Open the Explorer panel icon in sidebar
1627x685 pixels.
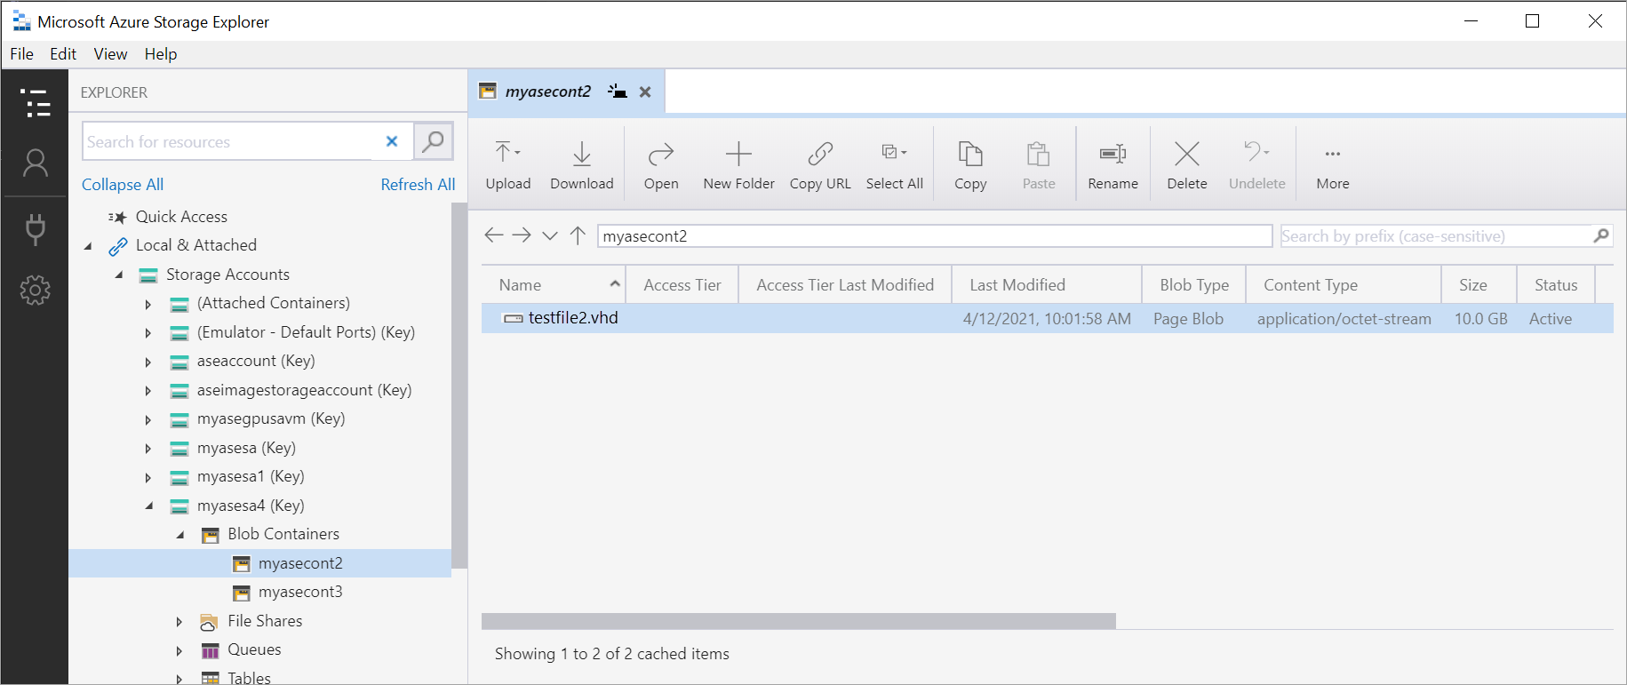coord(35,103)
